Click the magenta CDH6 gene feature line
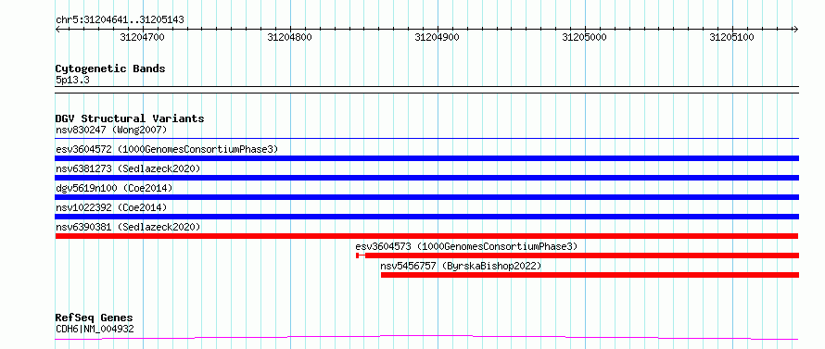 [x=426, y=337]
